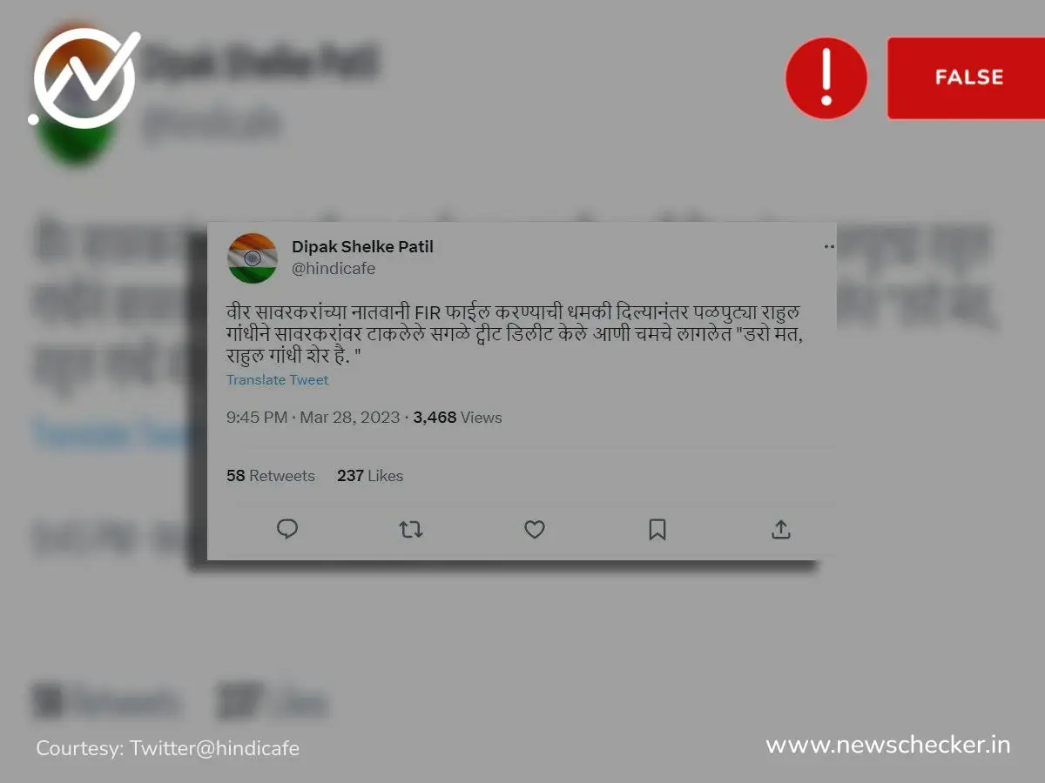Like the tweet with the heart icon
The width and height of the screenshot is (1045, 783).
click(x=535, y=529)
